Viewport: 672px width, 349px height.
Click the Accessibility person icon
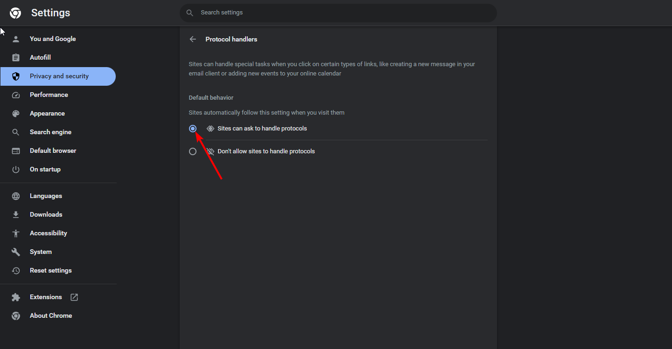[16, 233]
